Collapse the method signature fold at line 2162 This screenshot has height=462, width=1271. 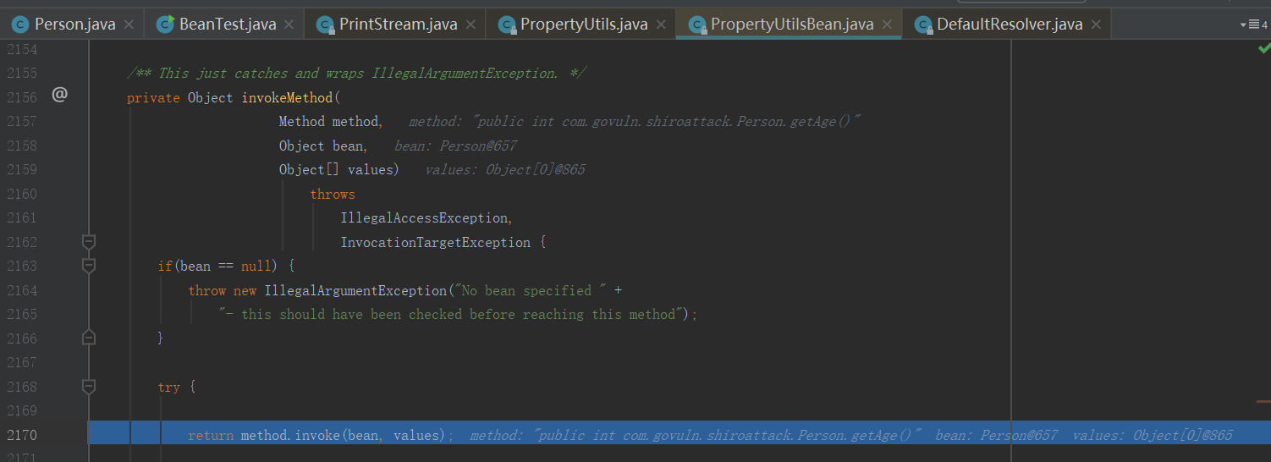pos(89,242)
